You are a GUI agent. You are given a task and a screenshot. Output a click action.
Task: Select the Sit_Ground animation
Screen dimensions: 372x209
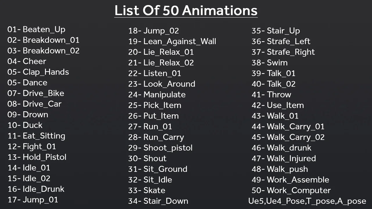point(158,169)
